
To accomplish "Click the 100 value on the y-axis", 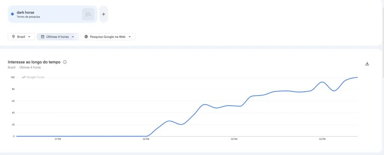I will tap(13, 77).
